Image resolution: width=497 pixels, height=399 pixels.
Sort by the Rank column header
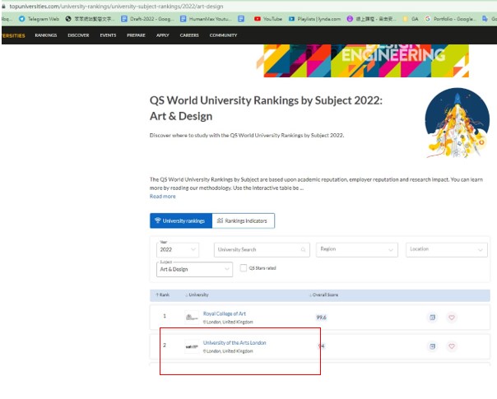coord(162,295)
